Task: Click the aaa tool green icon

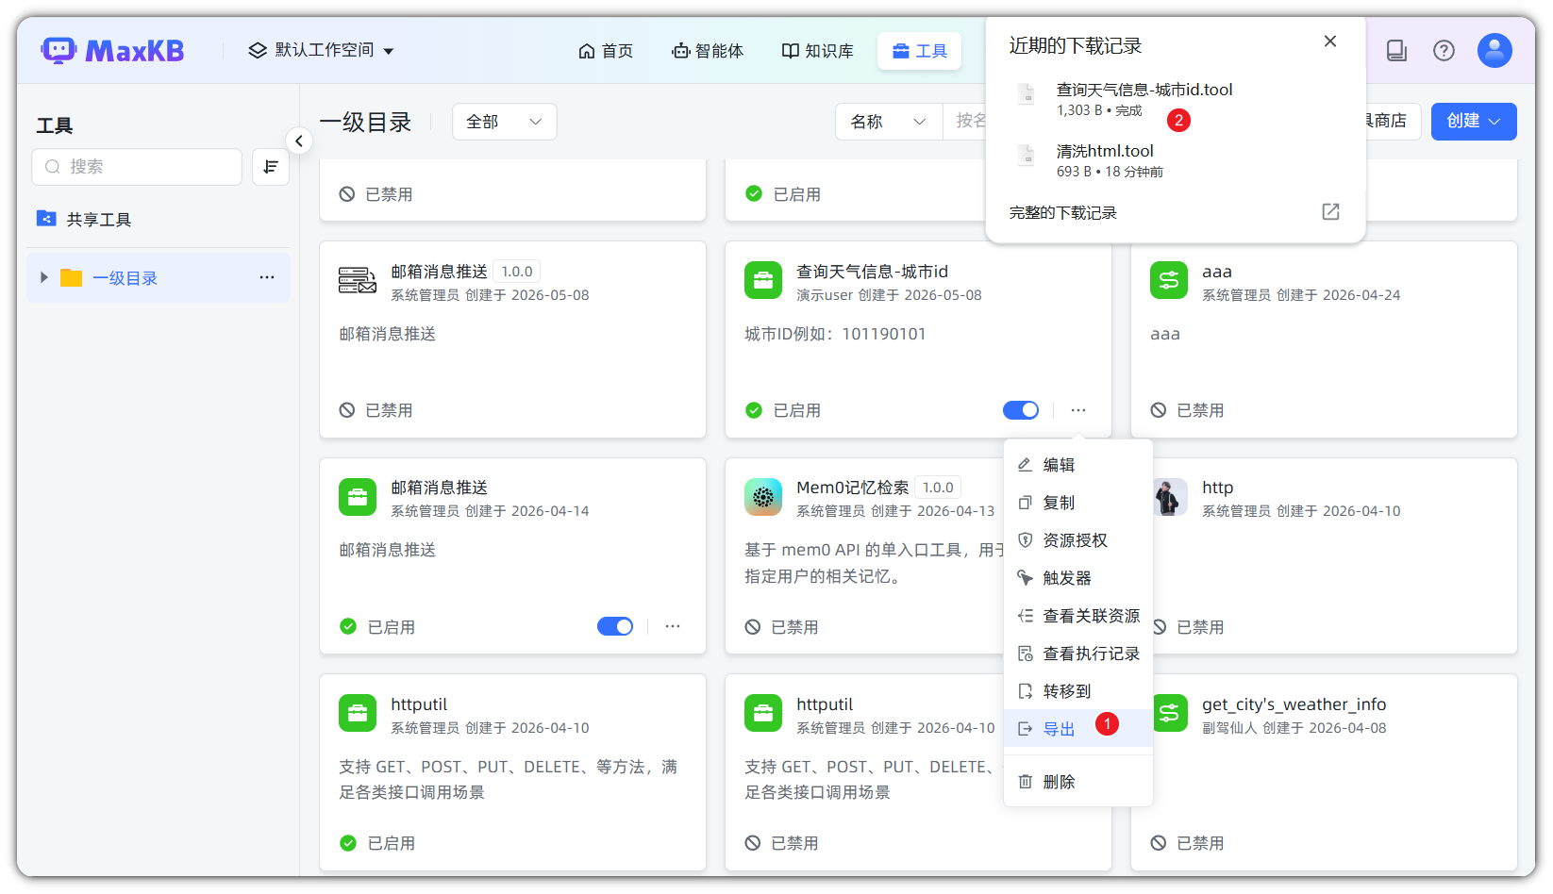Action: point(1169,280)
